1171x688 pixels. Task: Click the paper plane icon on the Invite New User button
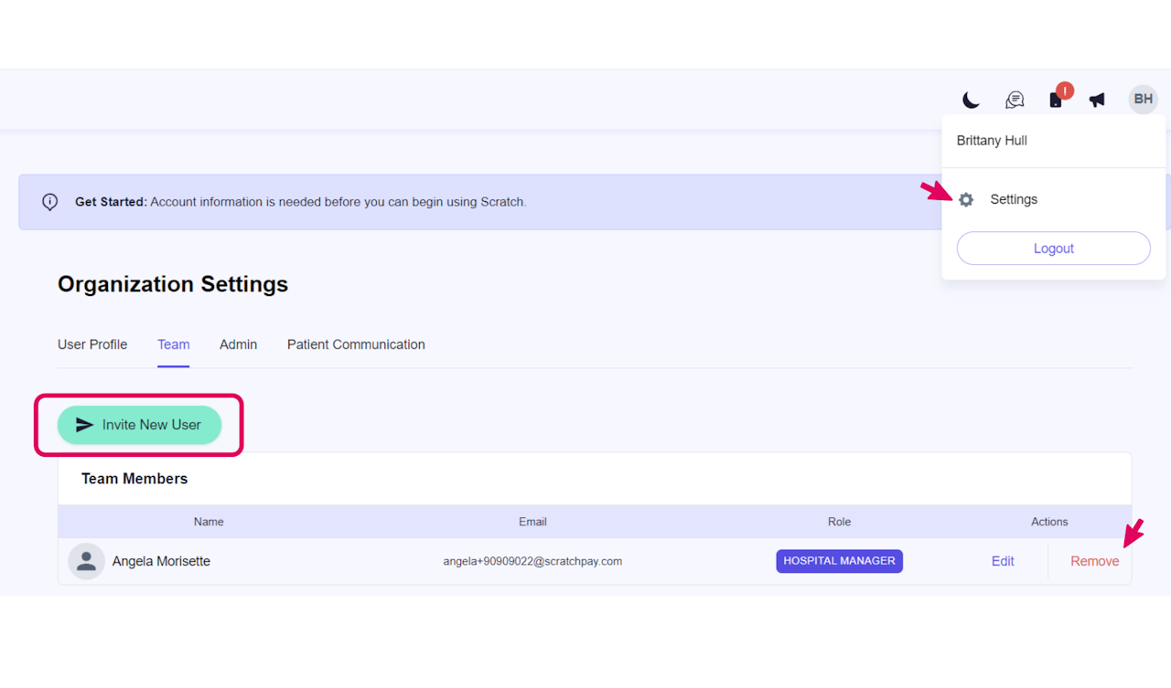[x=84, y=425]
